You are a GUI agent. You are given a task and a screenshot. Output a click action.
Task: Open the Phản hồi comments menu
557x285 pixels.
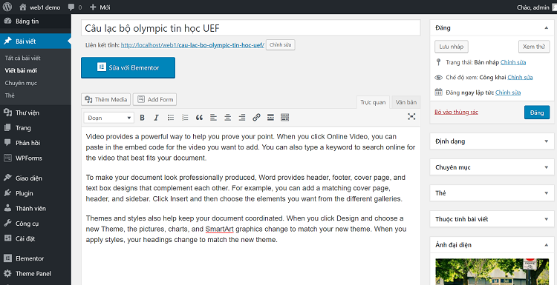coord(36,143)
